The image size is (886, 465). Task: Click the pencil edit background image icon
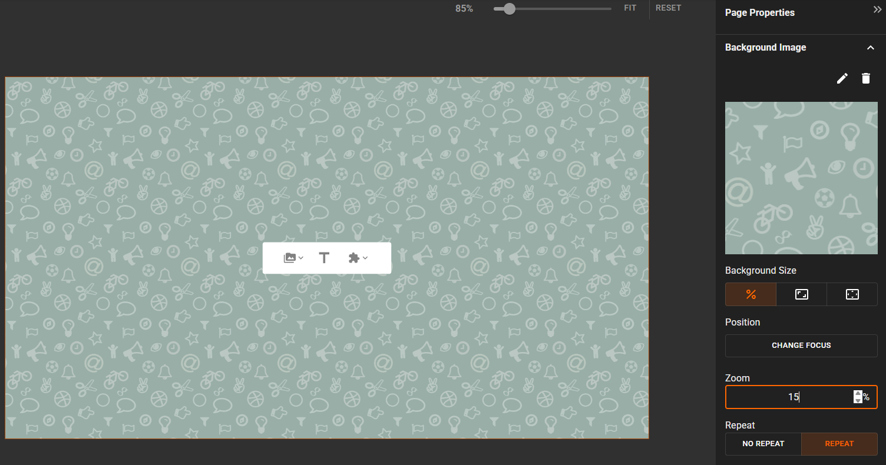point(842,78)
